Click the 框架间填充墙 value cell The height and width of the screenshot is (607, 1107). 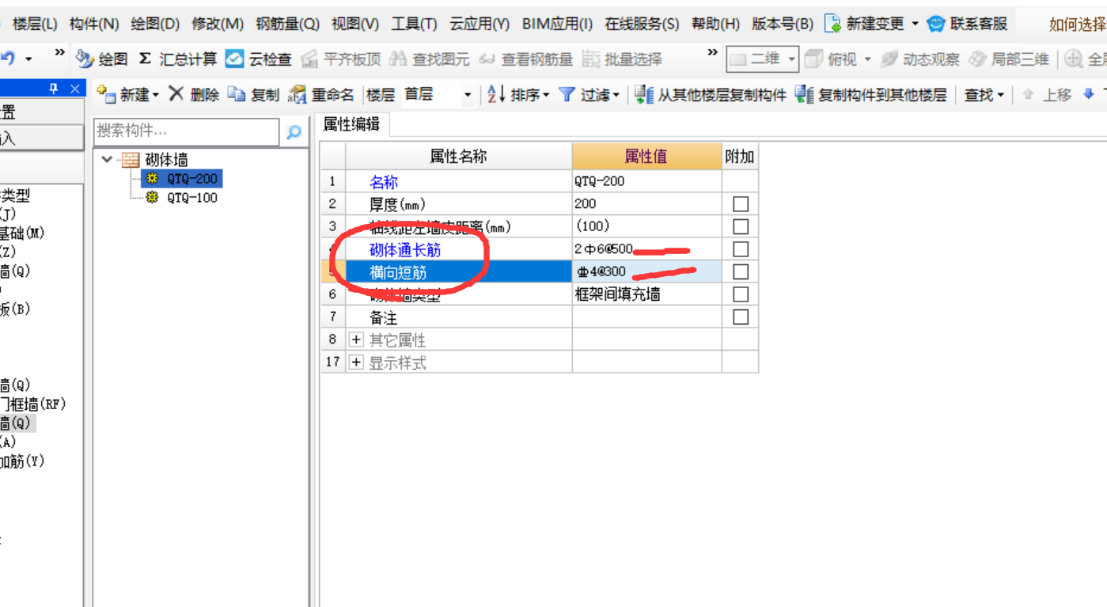646,294
